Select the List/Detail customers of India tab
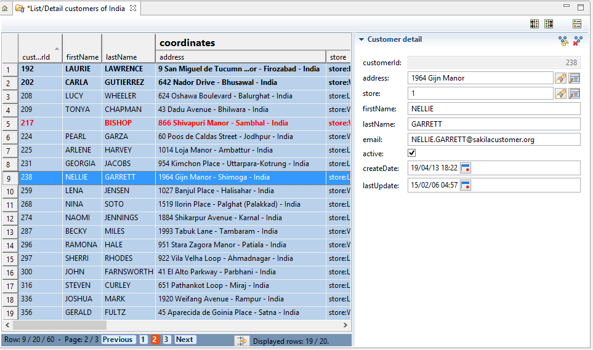This screenshot has width=593, height=350. point(75,9)
